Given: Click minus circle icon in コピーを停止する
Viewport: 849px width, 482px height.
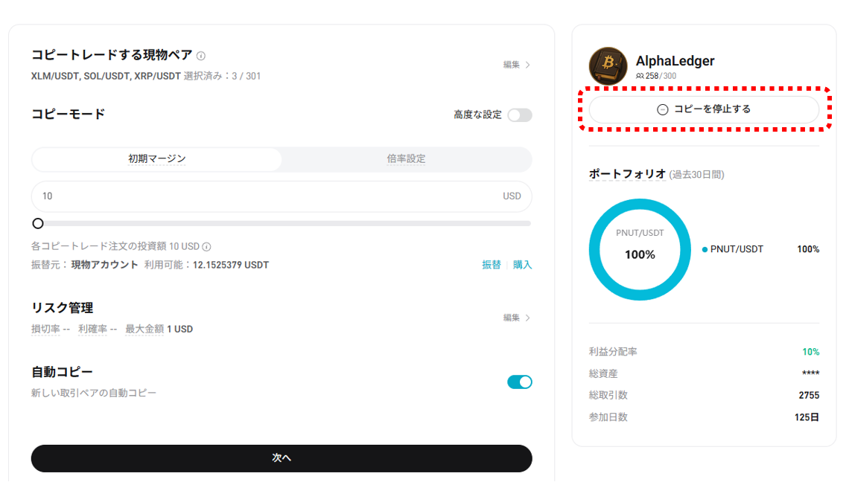Looking at the screenshot, I should tap(662, 109).
